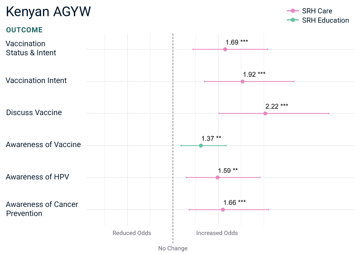Image resolution: width=355 pixels, height=254 pixels.
Task: Click the 1.66 Cancer Prevention data point
Action: (223, 210)
